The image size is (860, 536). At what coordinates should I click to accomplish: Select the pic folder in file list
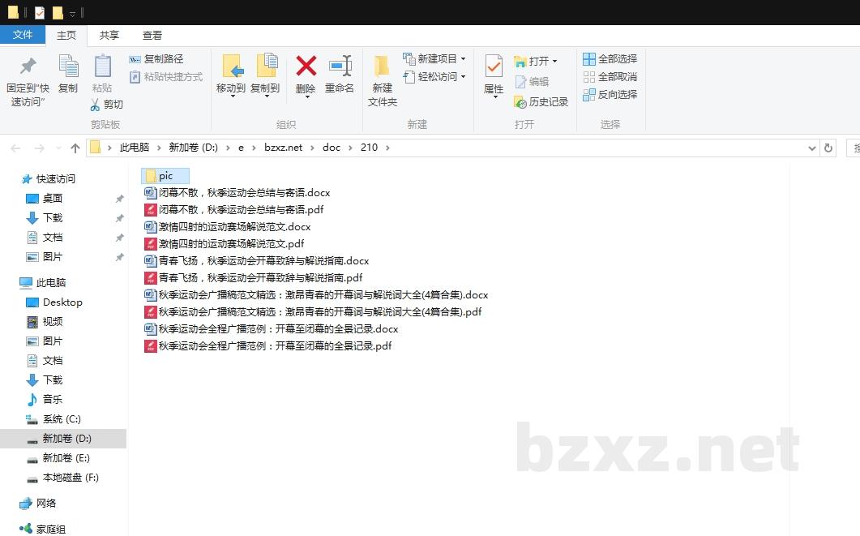[x=165, y=176]
